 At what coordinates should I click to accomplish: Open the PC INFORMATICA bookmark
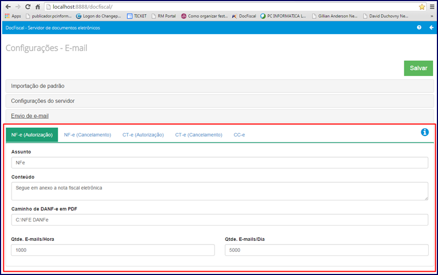283,16
